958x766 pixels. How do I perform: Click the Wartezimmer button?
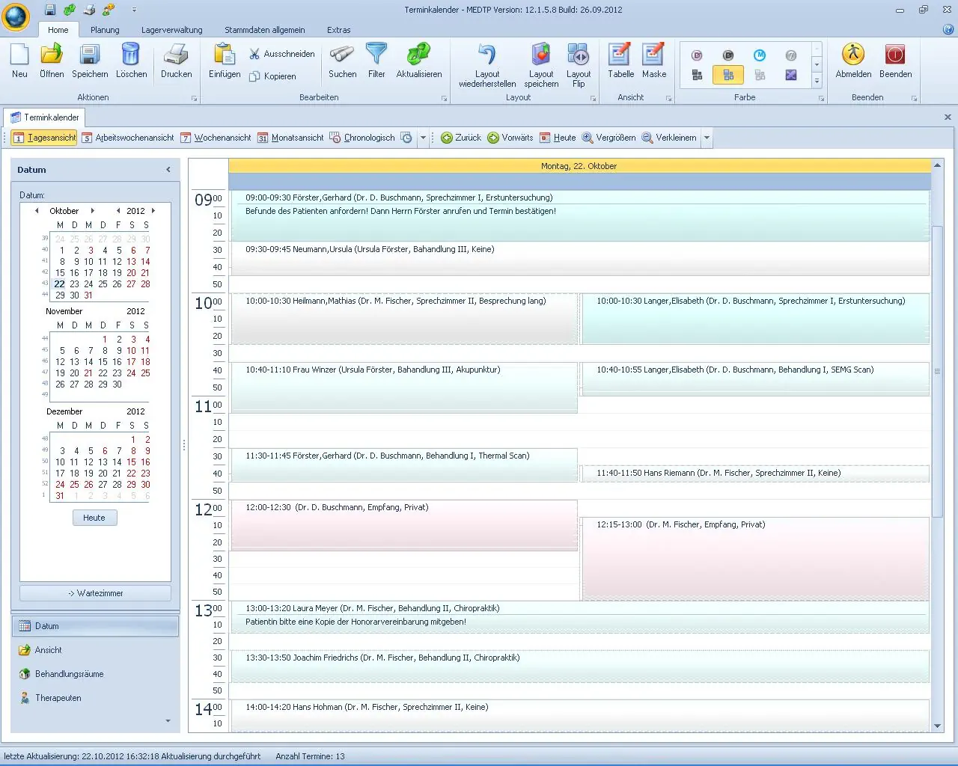coord(95,592)
